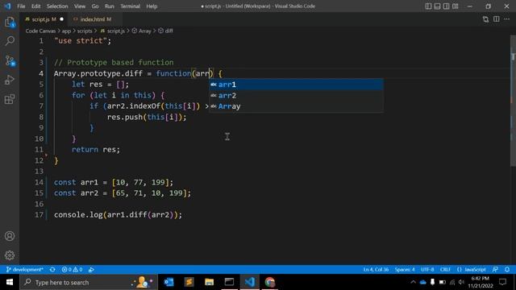Open File Explorer from the taskbar
Image resolution: width=516 pixels, height=290 pixels.
210,282
